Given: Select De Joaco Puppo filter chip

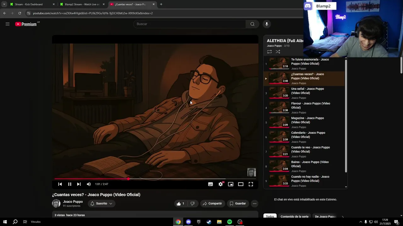Looking at the screenshot, I should (326, 217).
